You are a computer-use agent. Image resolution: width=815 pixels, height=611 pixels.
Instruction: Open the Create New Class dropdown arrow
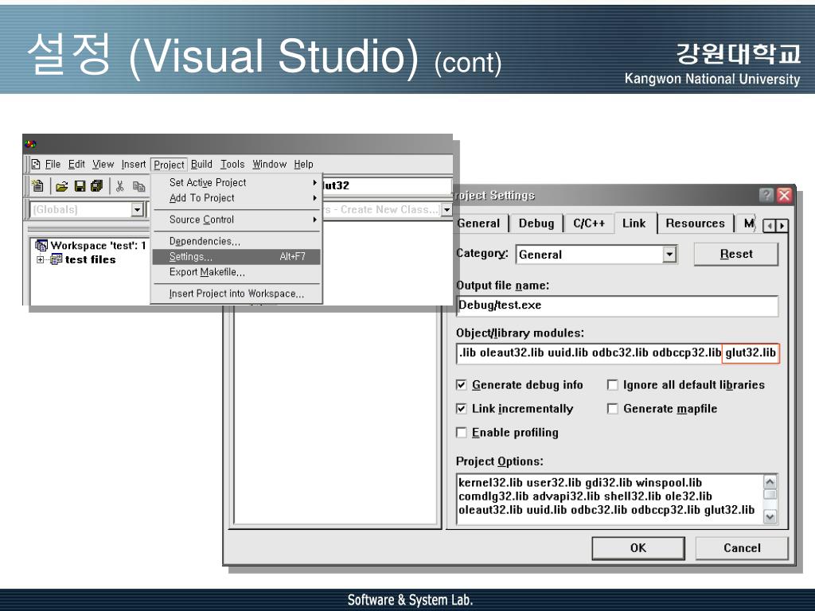click(446, 209)
